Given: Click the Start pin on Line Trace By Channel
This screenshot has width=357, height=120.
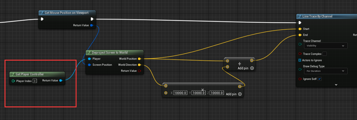Looking at the screenshot, I should point(300,29).
